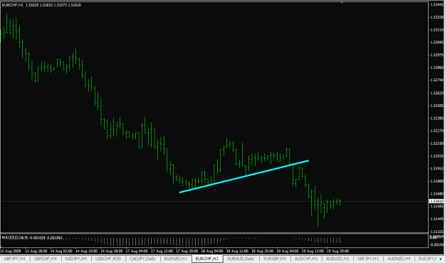The image size is (445, 263).
Task: Click the 17 Aug 12:00 time label
Action: (x=162, y=251)
